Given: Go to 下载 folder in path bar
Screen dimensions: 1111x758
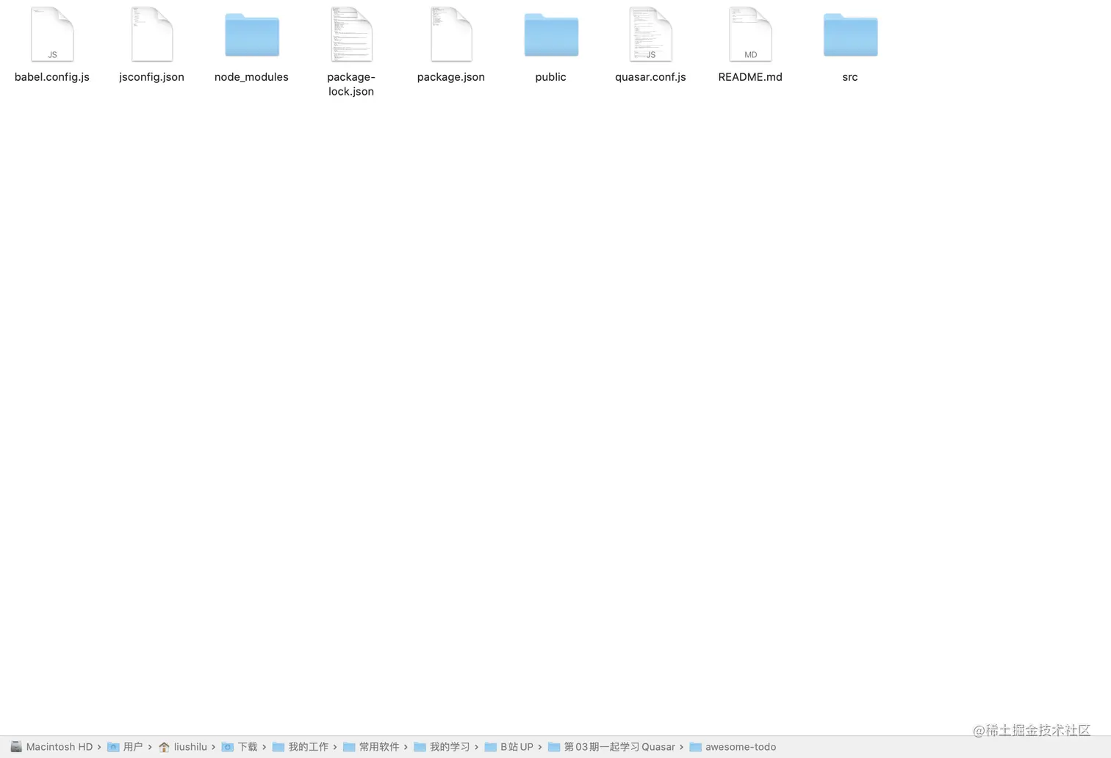Looking at the screenshot, I should 240,747.
